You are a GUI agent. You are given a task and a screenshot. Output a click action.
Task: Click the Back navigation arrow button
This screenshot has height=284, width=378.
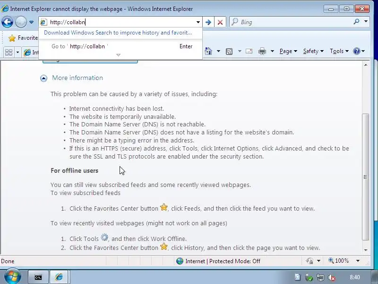coord(7,22)
